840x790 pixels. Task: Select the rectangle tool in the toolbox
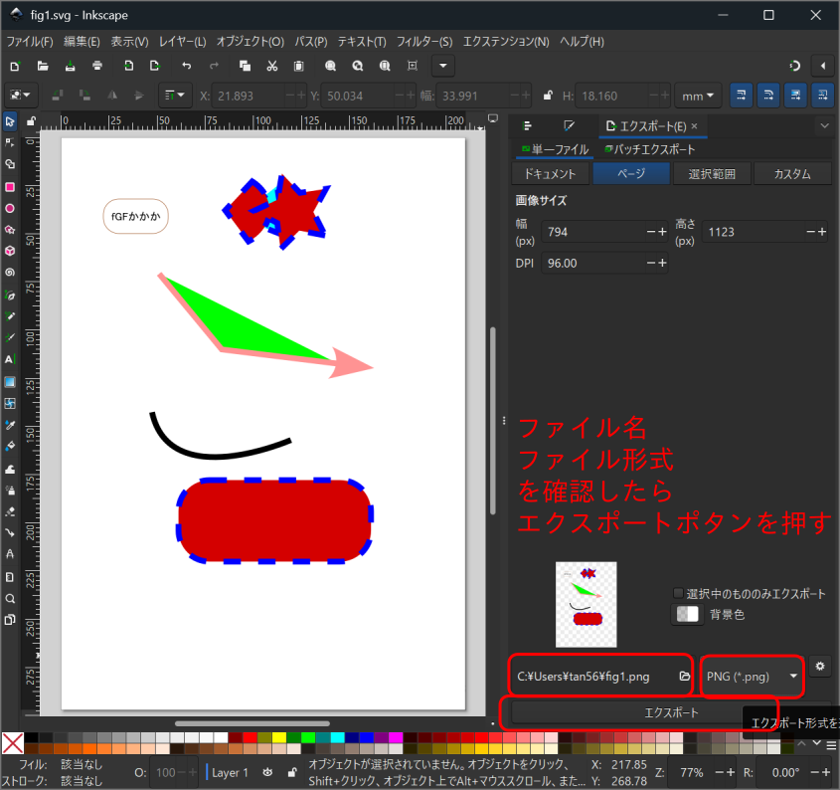point(10,186)
